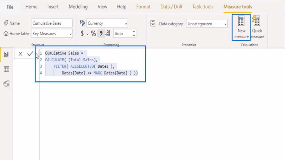This screenshot has height=160, width=285.
Task: Open the Data table view
Action: [x=6, y=69]
